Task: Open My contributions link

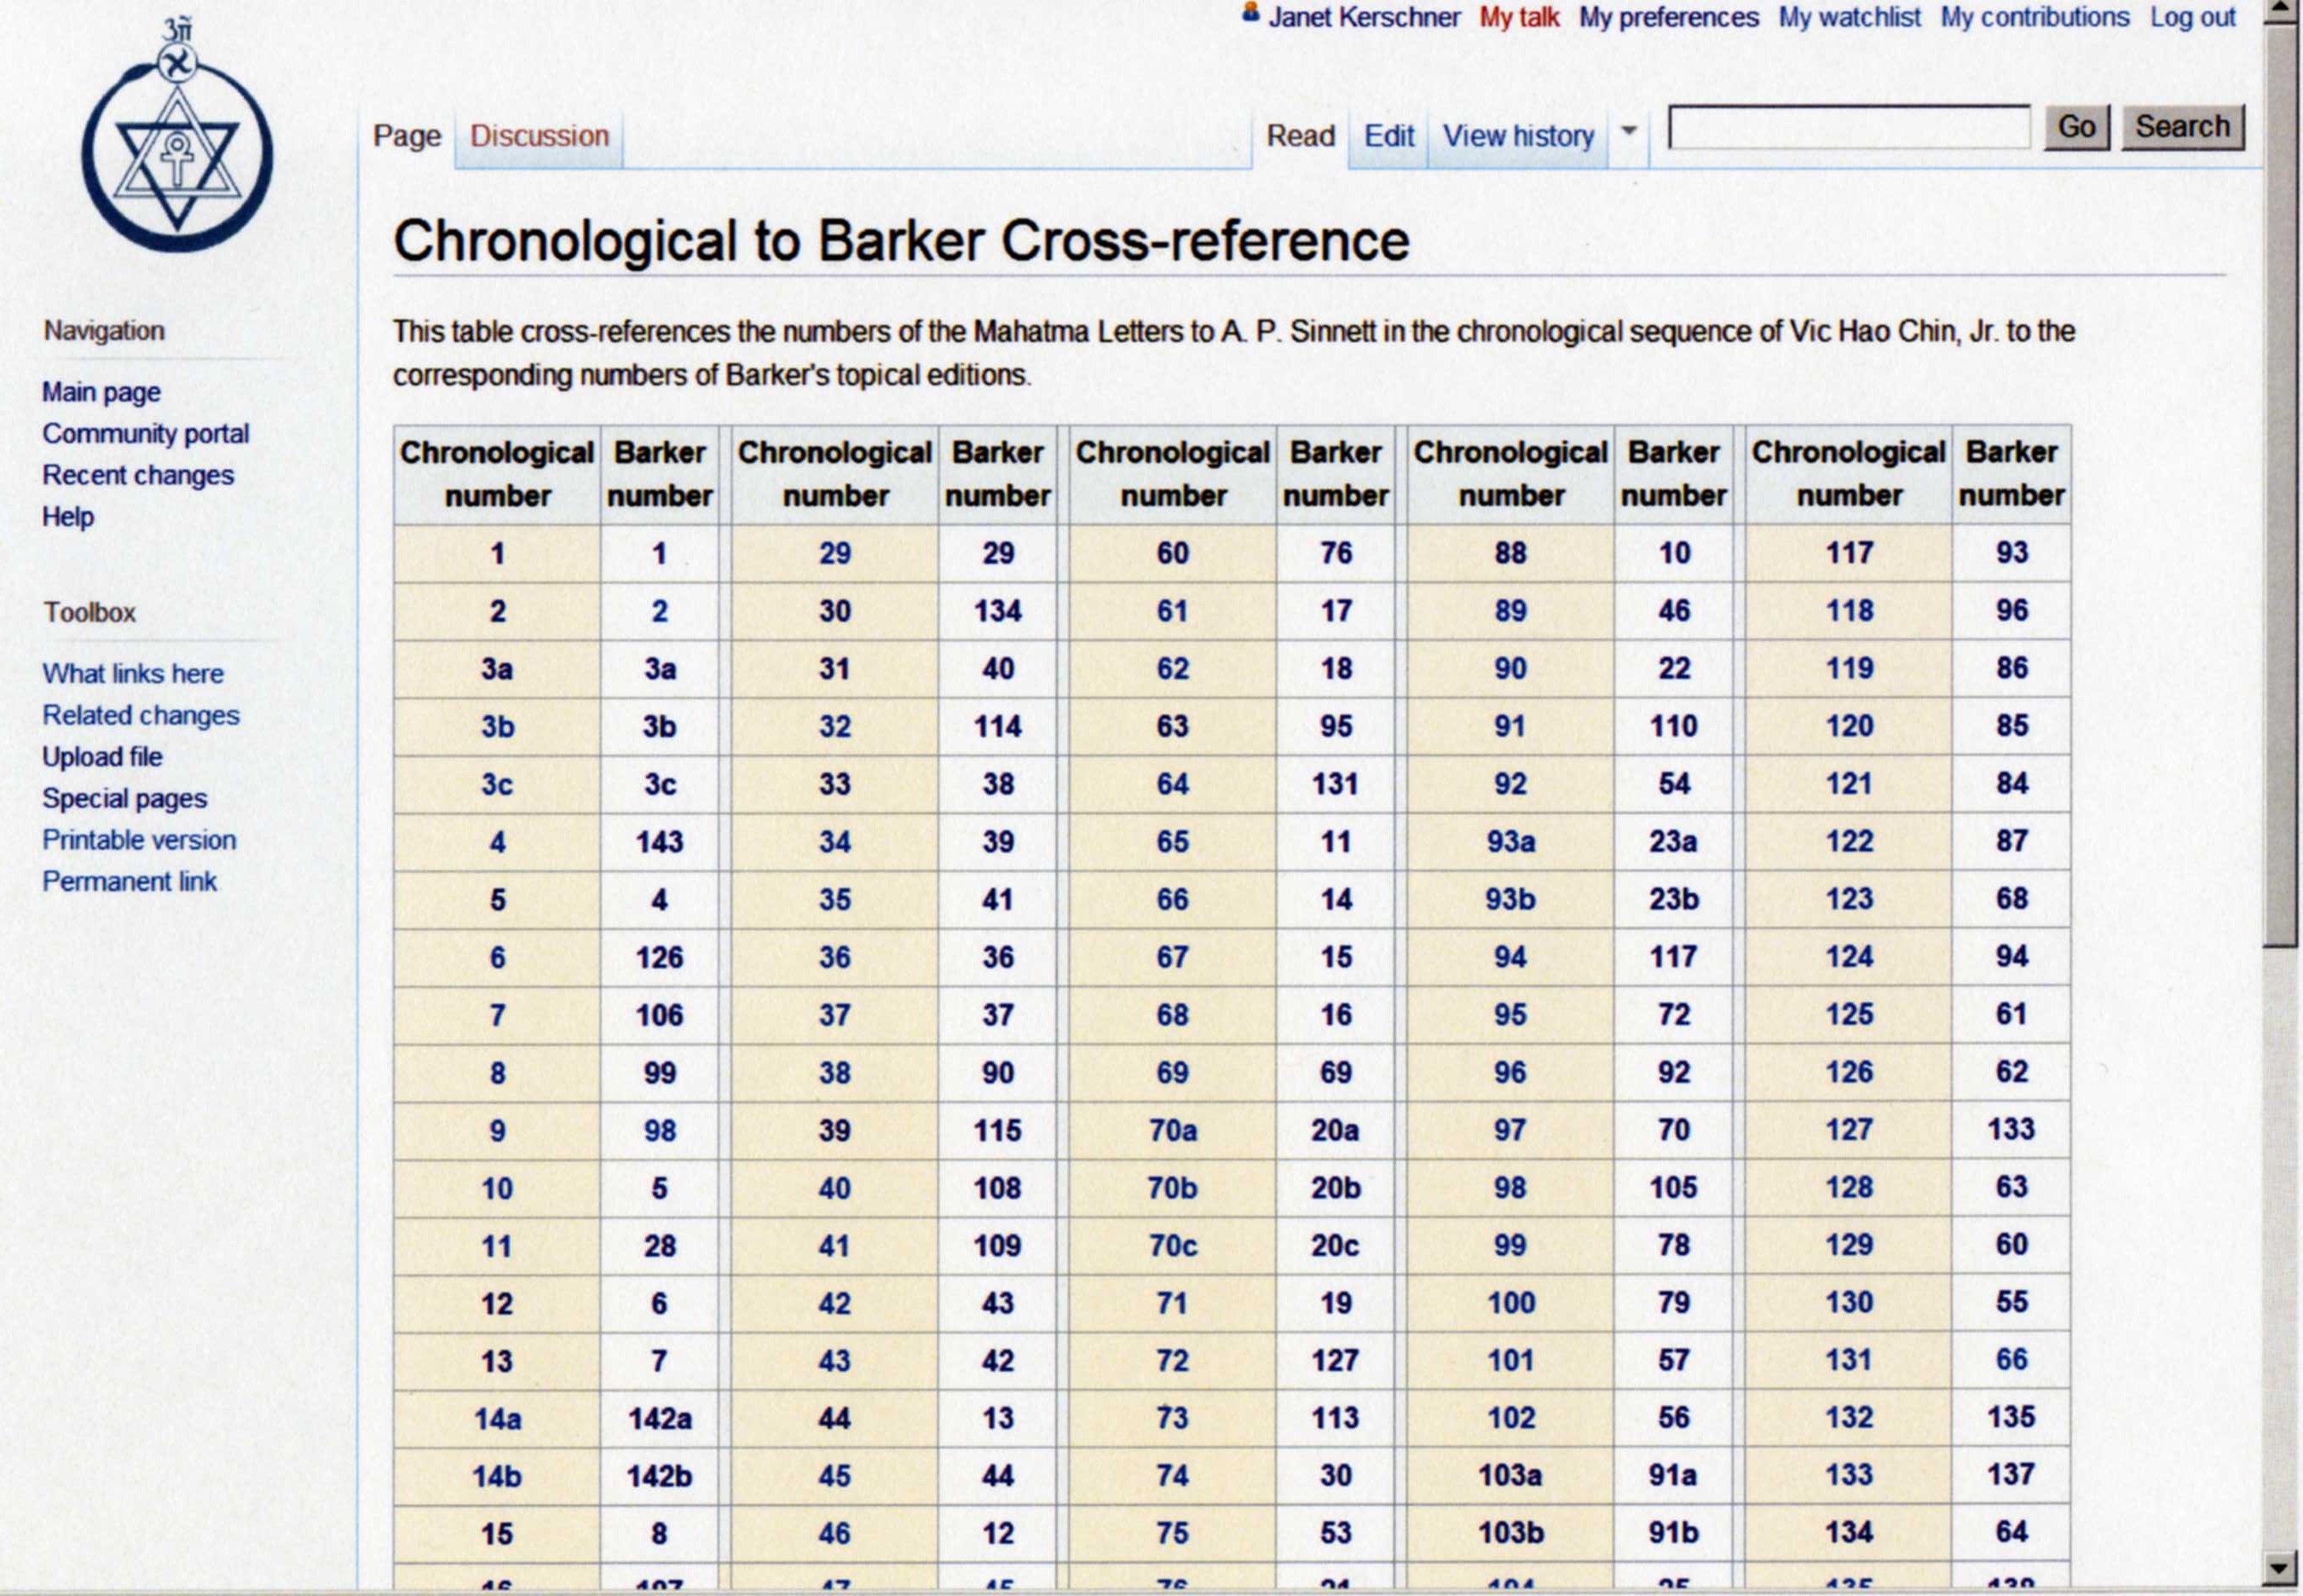Action: tap(2035, 18)
